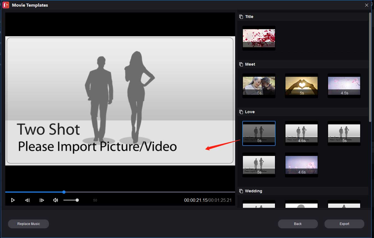This screenshot has height=238, width=374.
Task: Select the Meet 4.5s pink blossom clip
Action: (x=344, y=86)
